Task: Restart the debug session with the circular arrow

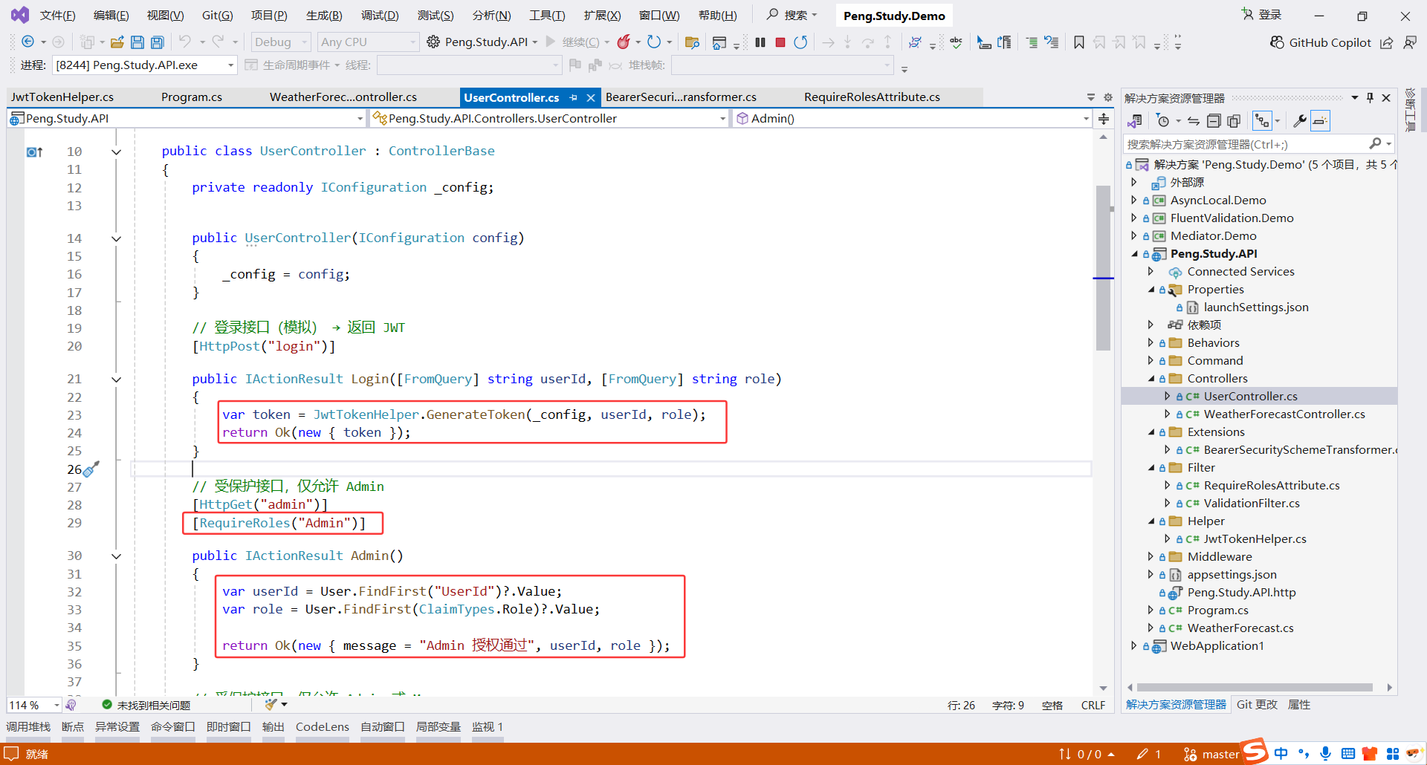Action: click(800, 42)
